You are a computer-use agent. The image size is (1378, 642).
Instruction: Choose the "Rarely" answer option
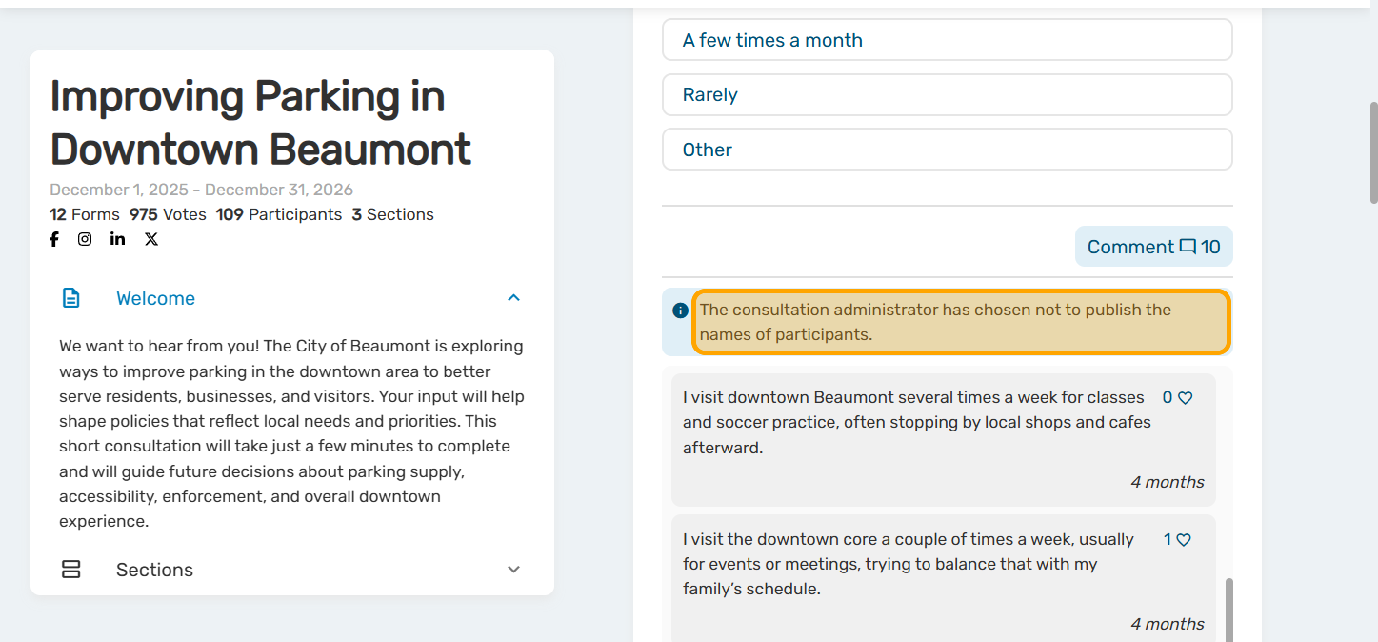[x=947, y=95]
